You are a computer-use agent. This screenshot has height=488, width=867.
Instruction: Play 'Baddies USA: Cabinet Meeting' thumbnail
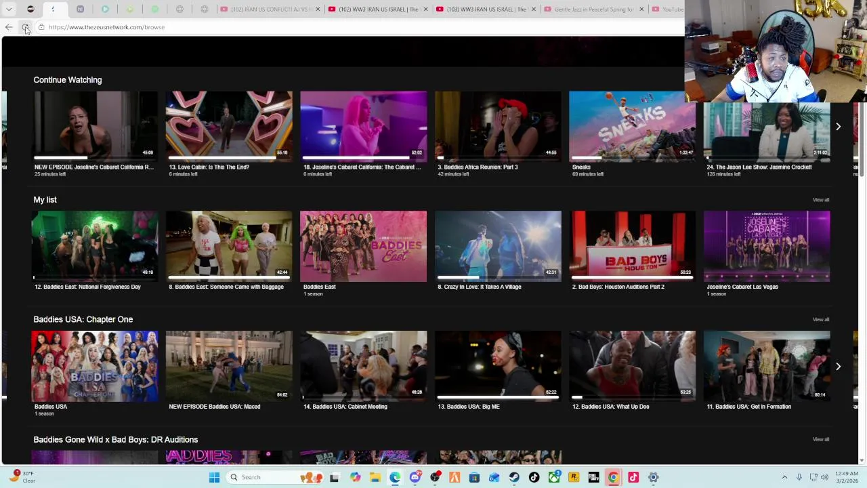click(364, 366)
